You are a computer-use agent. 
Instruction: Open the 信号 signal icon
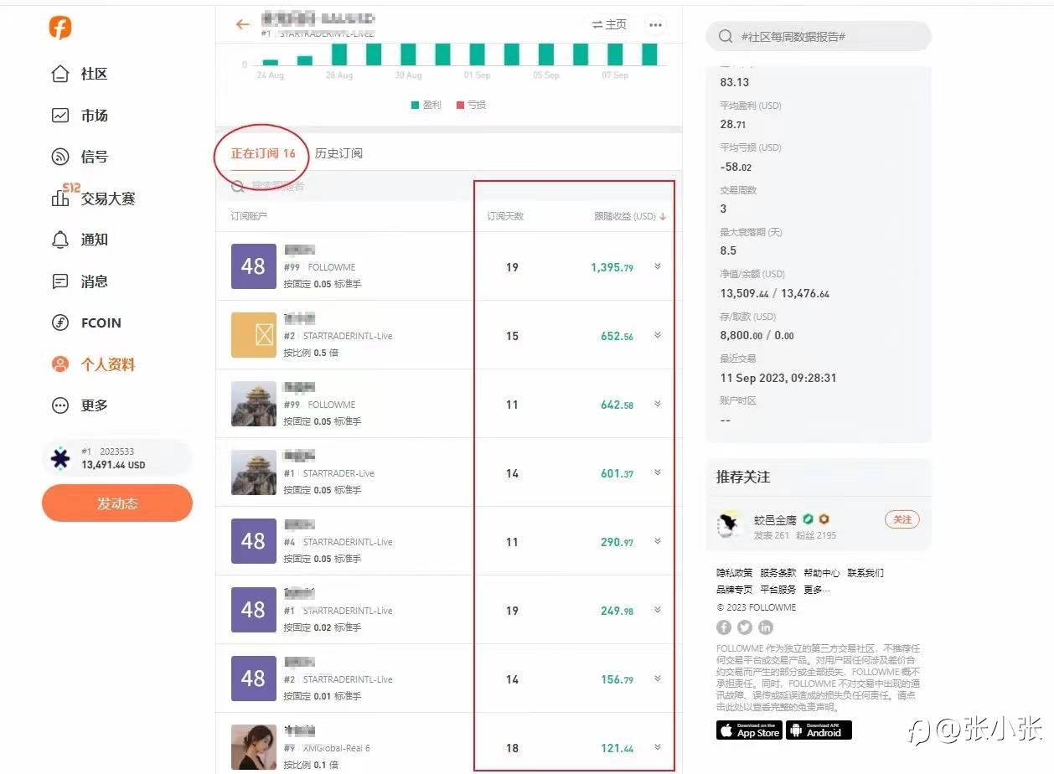60,157
